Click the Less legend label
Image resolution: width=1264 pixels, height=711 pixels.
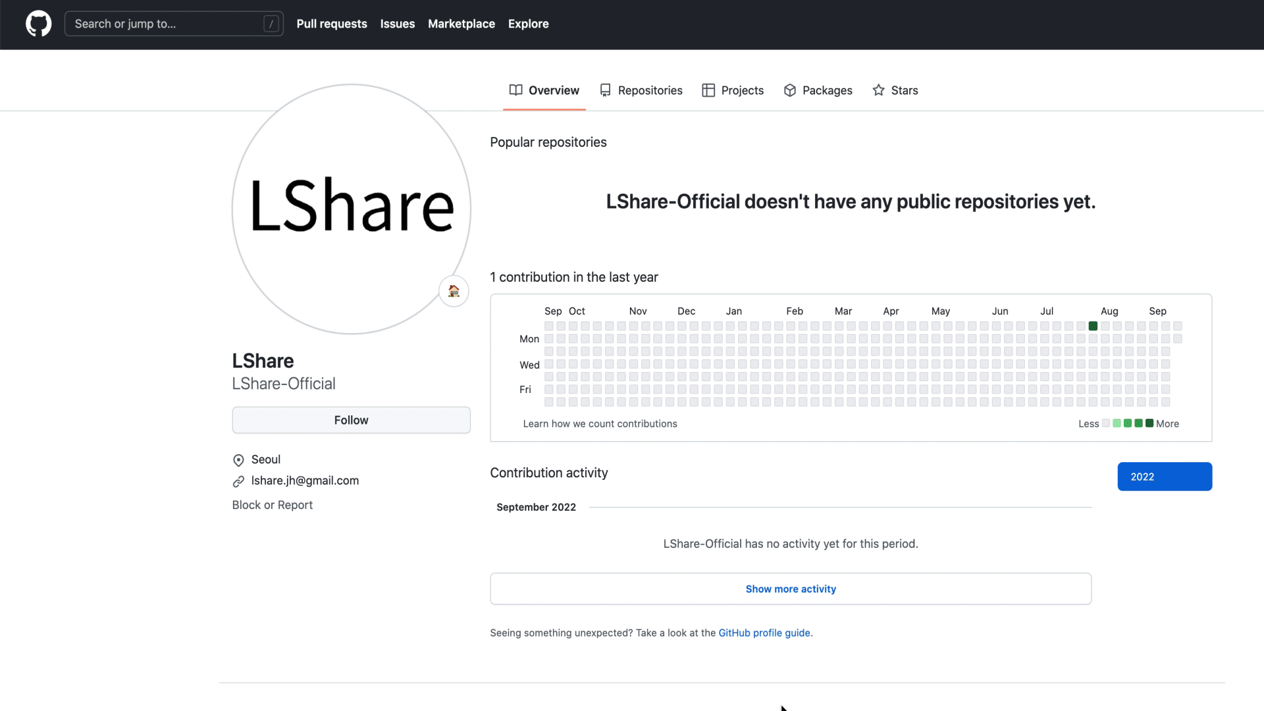tap(1088, 424)
